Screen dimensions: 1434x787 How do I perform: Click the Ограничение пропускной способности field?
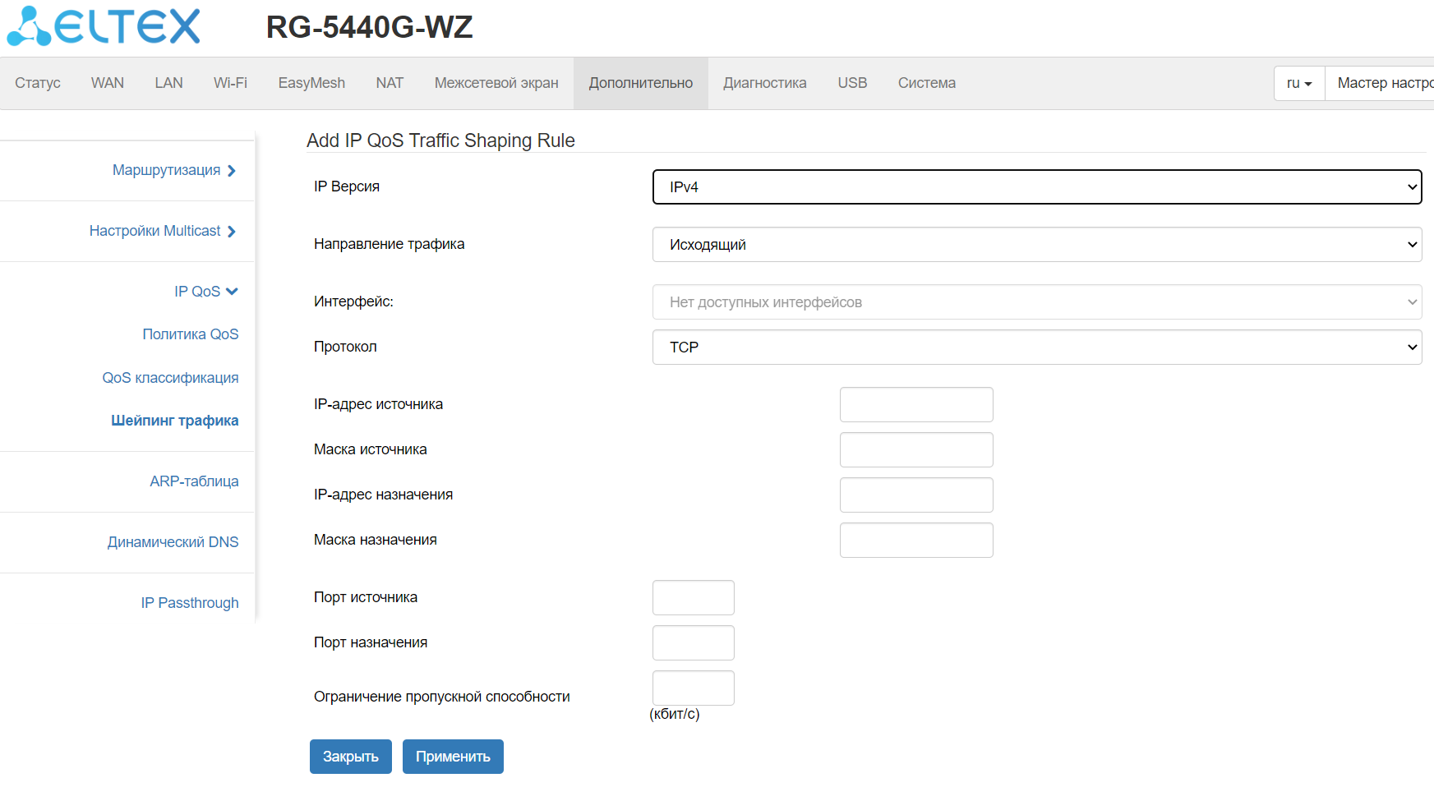(x=693, y=688)
